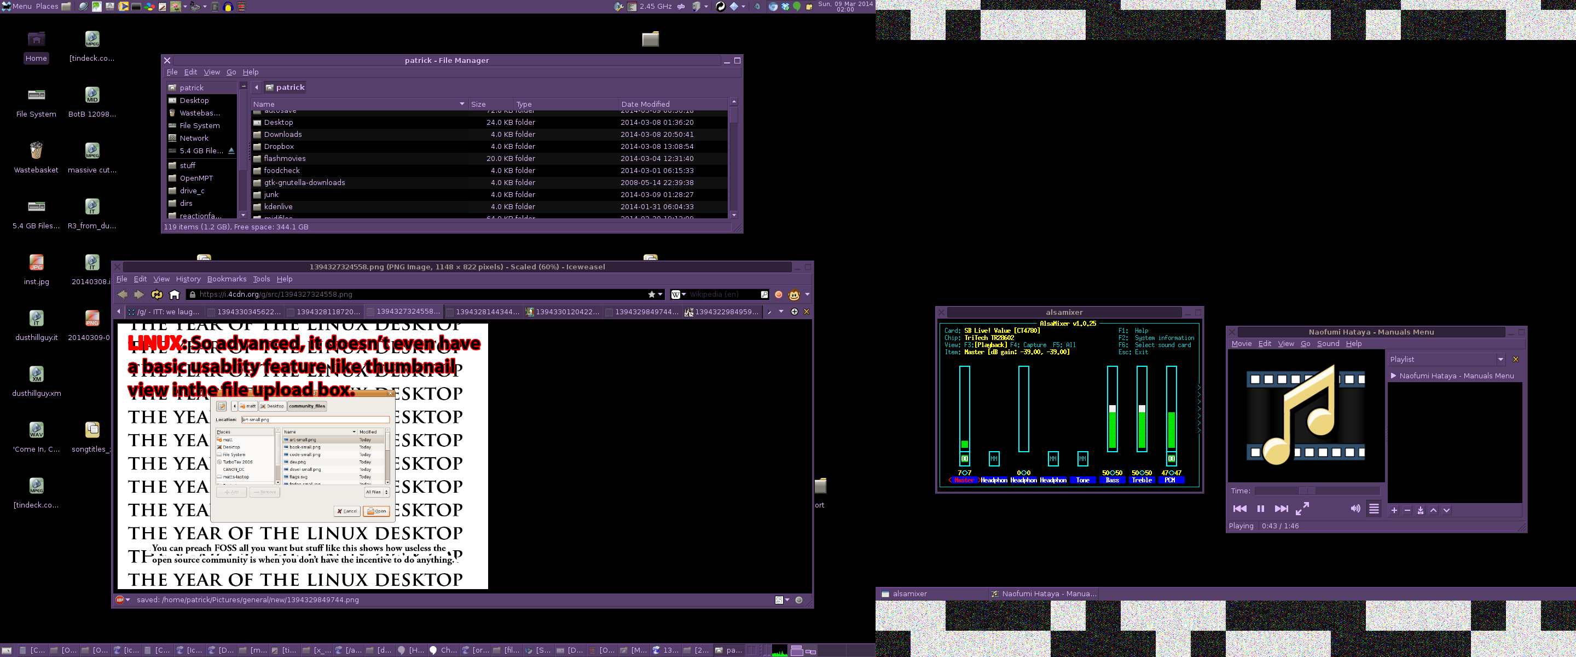
Task: Open the Home desktop icon
Action: (x=36, y=47)
